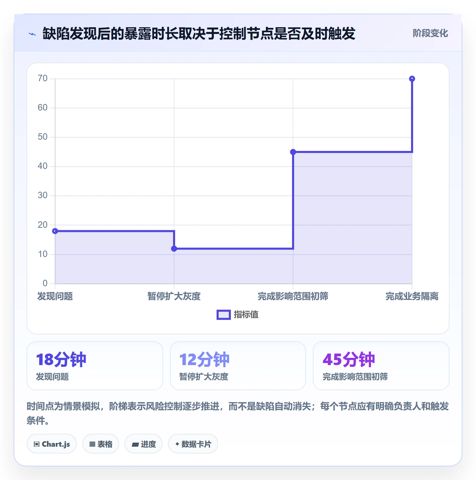The image size is (476, 480).
Task: Open the 45分钟 完成影响范围初筛 data card
Action: 381,366
